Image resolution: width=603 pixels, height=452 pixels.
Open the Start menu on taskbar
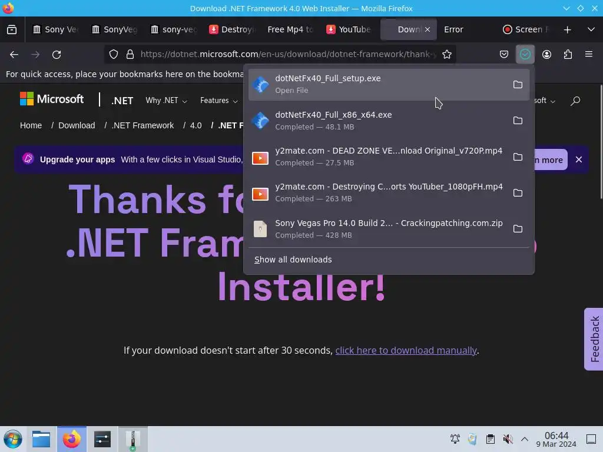pyautogui.click(x=13, y=439)
